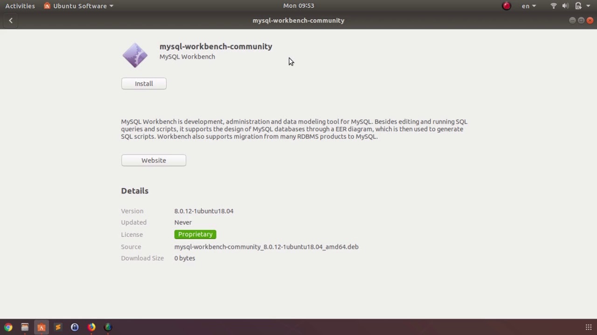Image resolution: width=597 pixels, height=335 pixels.
Task: Click the source file name ending in amd64.deb
Action: pyautogui.click(x=266, y=247)
